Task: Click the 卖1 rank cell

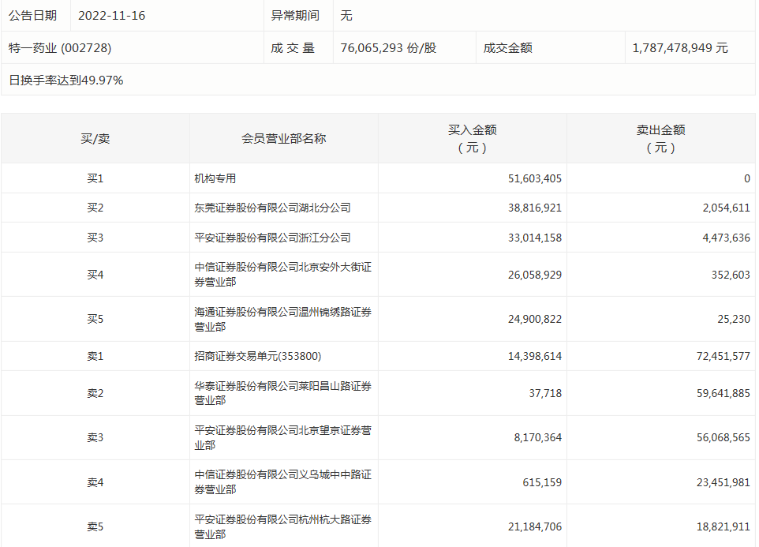Action: coord(95,356)
